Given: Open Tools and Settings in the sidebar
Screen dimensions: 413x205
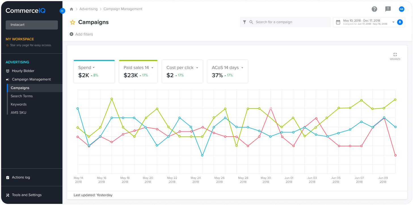Looking at the screenshot, I should tap(27, 195).
